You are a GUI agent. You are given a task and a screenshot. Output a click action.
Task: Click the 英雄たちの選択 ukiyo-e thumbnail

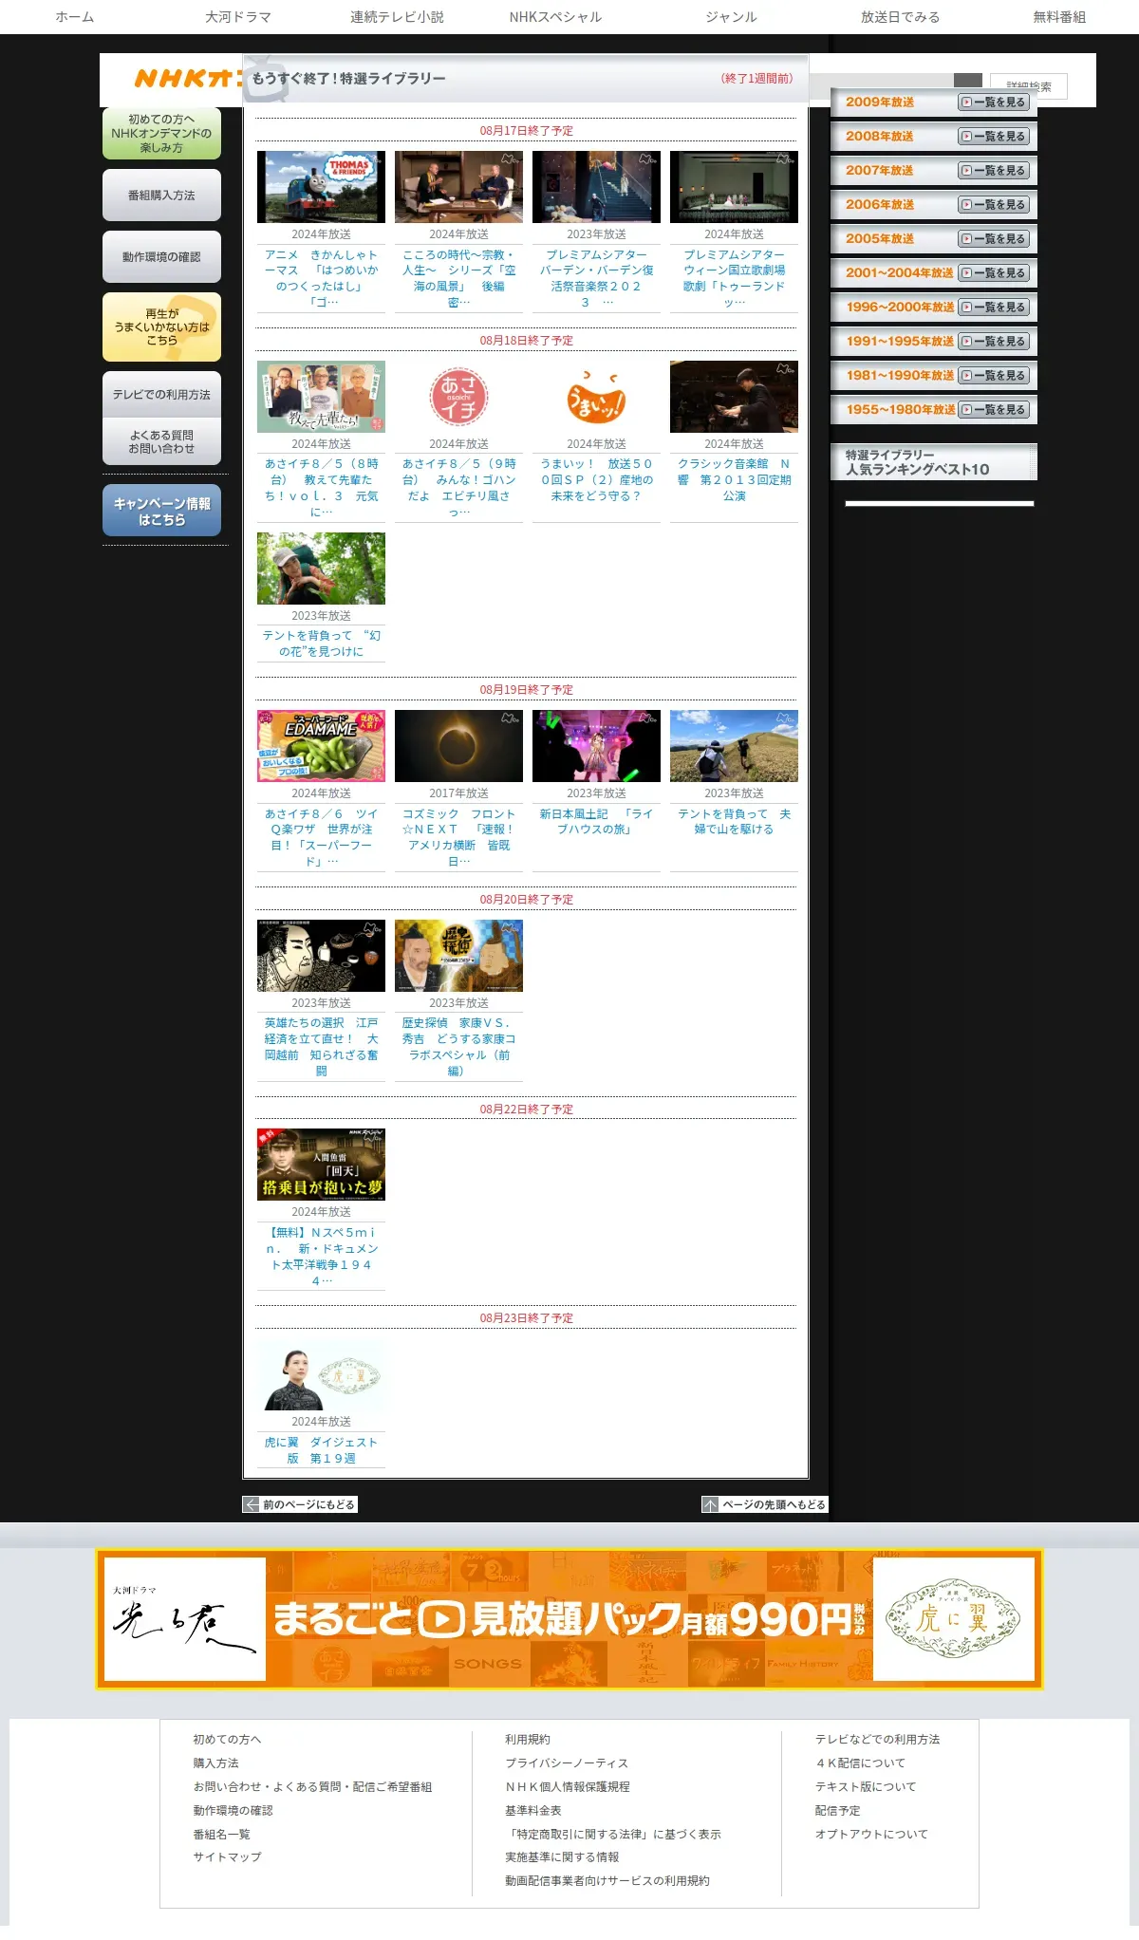pos(321,956)
